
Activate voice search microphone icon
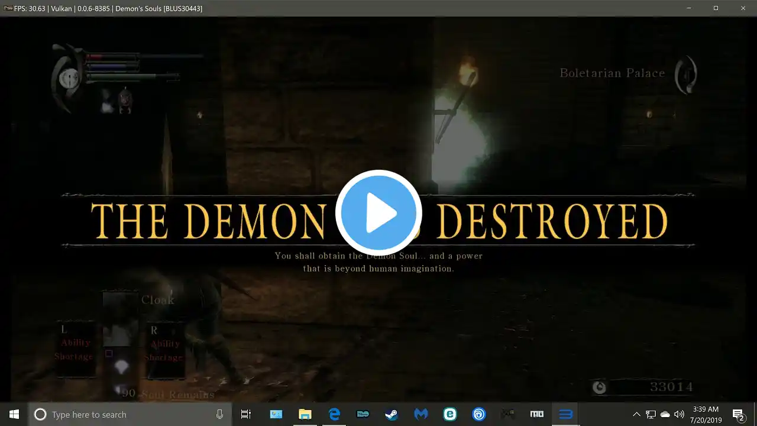220,414
